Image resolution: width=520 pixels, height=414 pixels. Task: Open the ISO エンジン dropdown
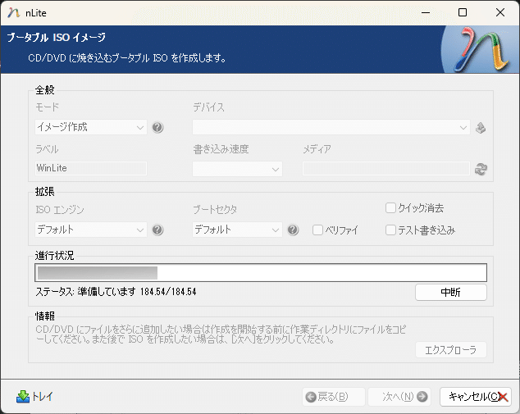pyautogui.click(x=91, y=230)
